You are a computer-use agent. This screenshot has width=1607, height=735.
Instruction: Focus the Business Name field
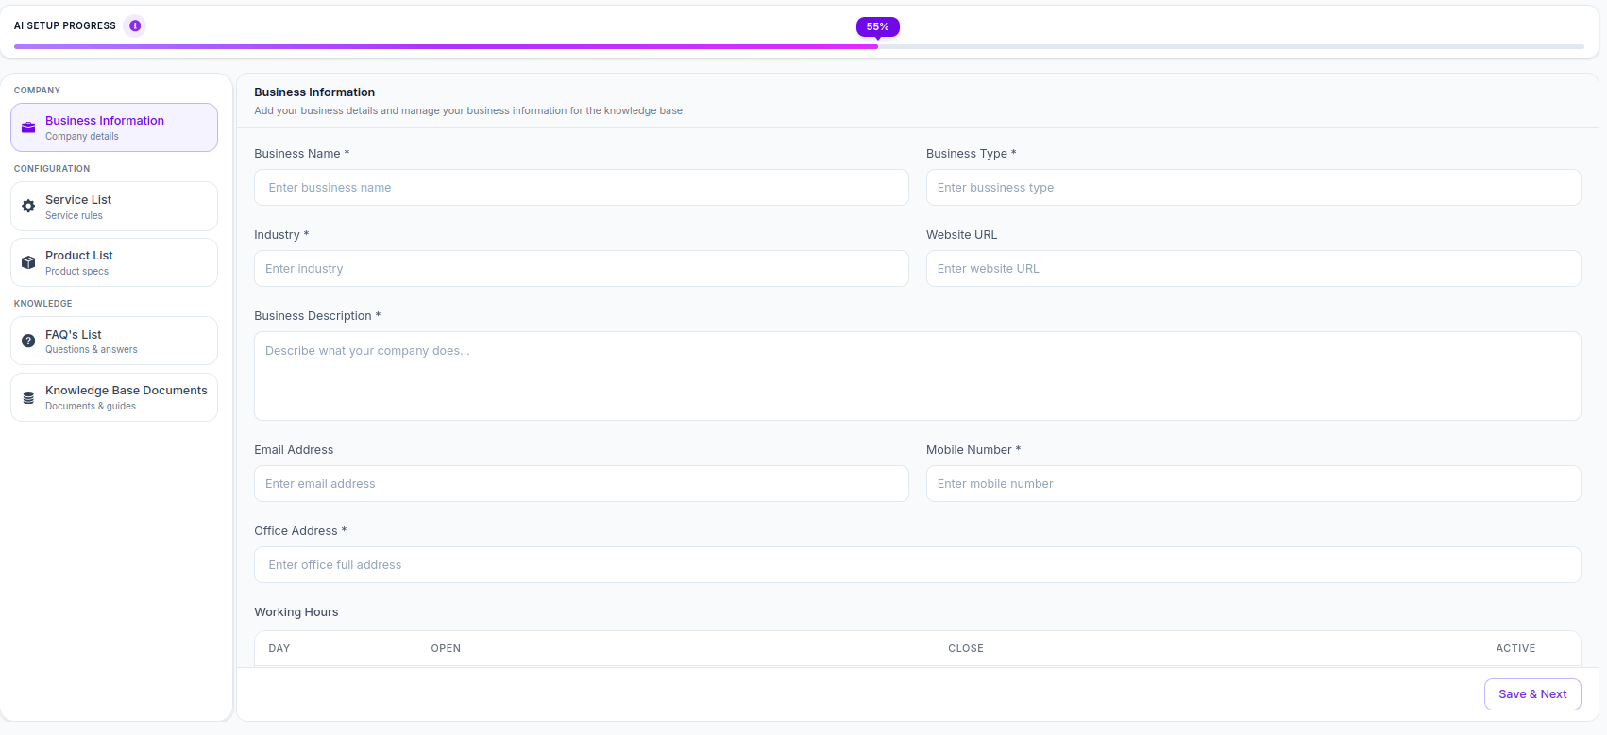click(582, 188)
